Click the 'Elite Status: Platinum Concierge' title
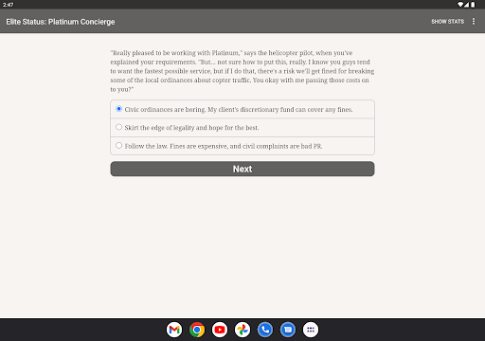Screen dimensions: 485x341 coord(61,22)
